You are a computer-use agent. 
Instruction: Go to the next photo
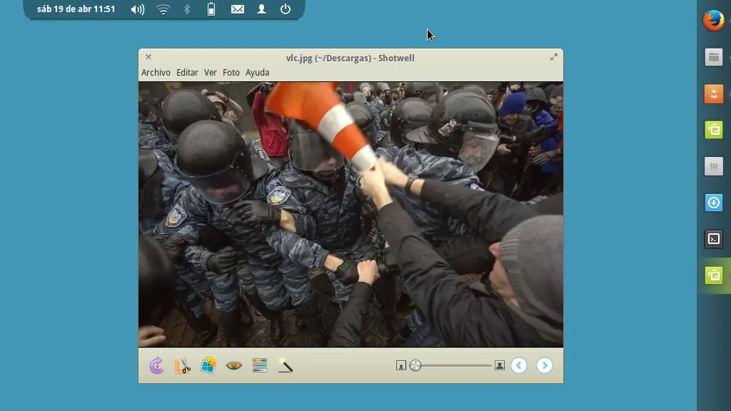pyautogui.click(x=544, y=366)
